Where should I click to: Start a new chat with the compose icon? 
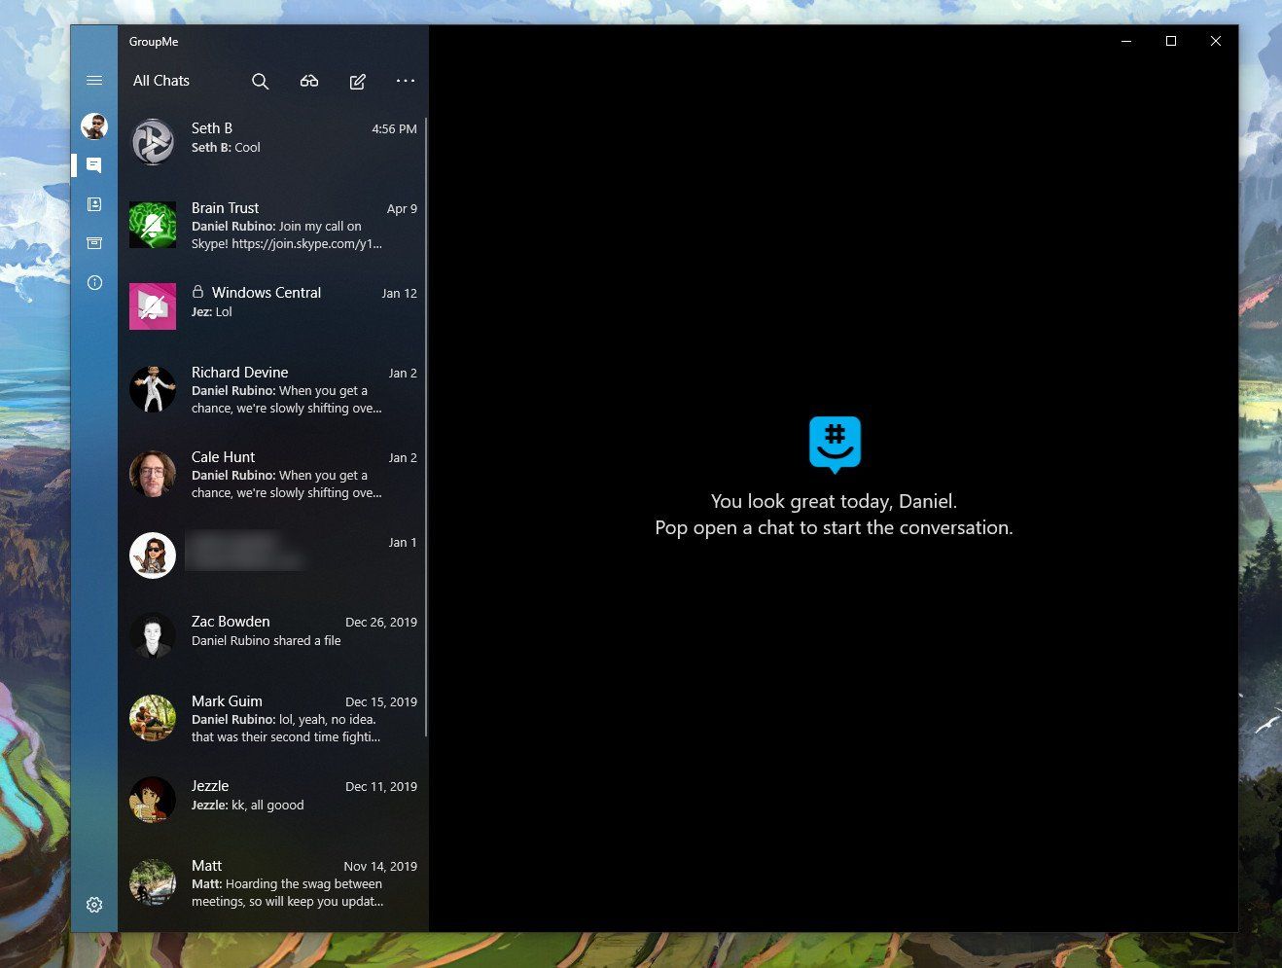pyautogui.click(x=357, y=81)
